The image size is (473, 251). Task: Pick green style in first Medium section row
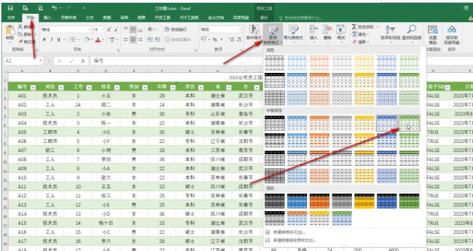(x=409, y=123)
